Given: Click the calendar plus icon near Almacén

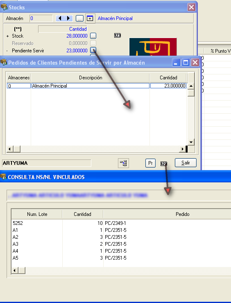Looking at the screenshot, I should [x=90, y=18].
